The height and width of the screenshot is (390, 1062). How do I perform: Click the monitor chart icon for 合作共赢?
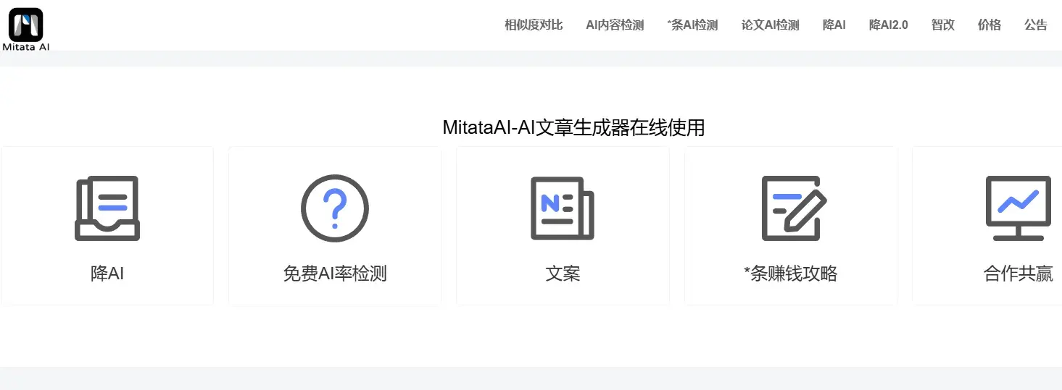point(1018,208)
